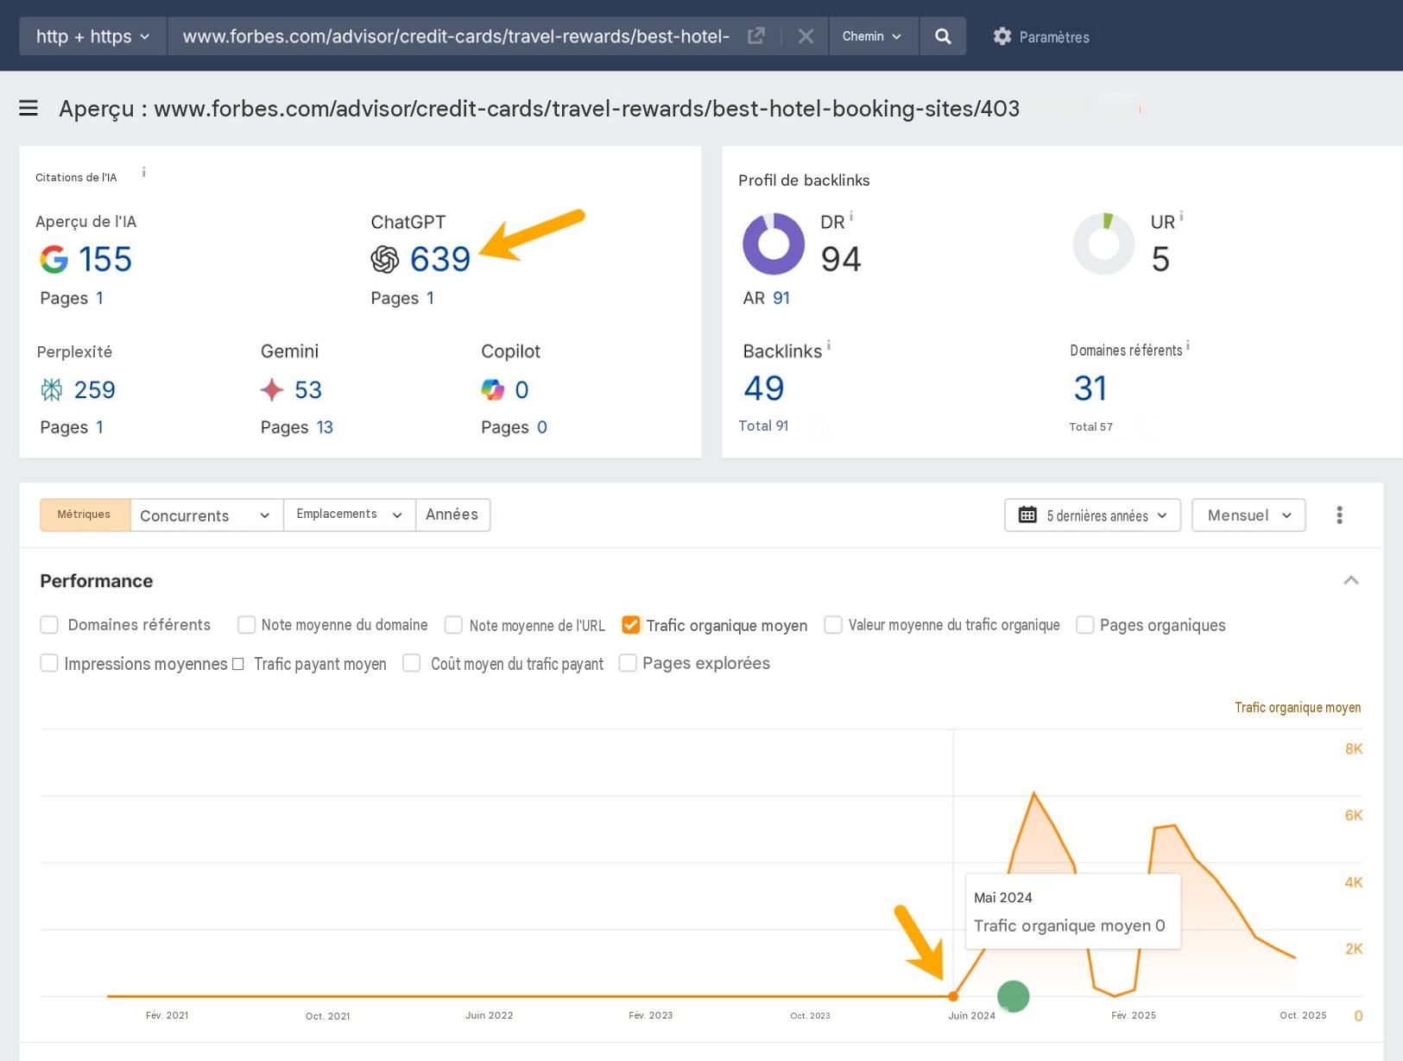
Task: Enable Domaines référents checkbox
Action: [x=49, y=625]
